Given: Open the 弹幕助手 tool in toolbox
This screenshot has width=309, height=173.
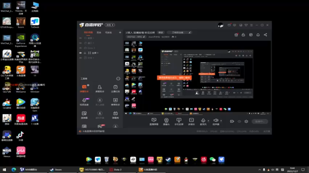Looking at the screenshot, I should (84, 88).
